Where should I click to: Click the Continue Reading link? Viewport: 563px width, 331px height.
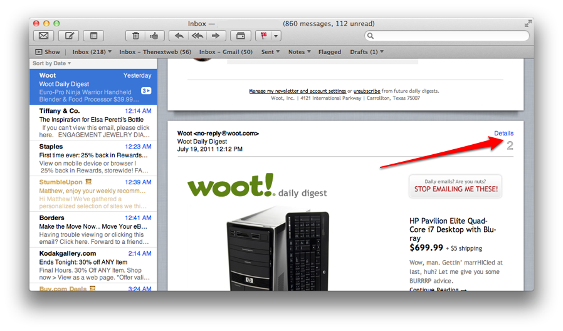(x=438, y=289)
